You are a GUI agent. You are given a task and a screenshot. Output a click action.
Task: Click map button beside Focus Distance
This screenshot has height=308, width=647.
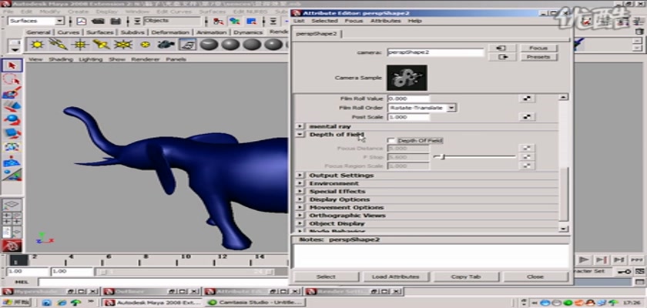pyautogui.click(x=527, y=148)
